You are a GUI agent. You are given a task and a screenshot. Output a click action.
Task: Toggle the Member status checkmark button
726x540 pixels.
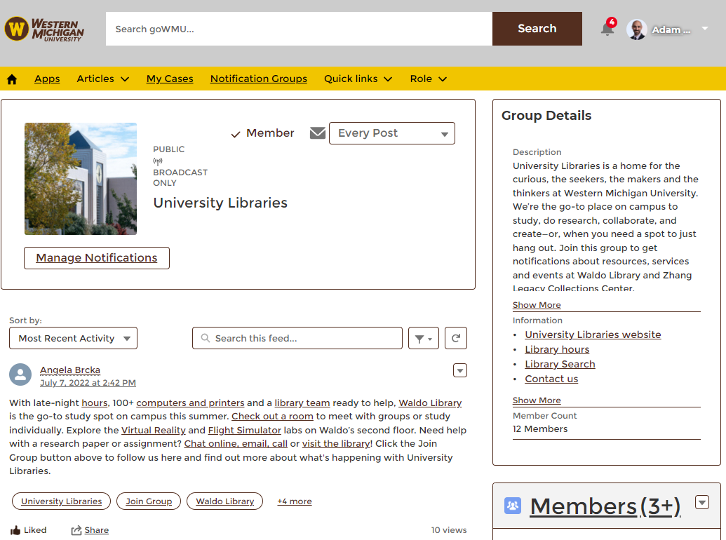(262, 133)
